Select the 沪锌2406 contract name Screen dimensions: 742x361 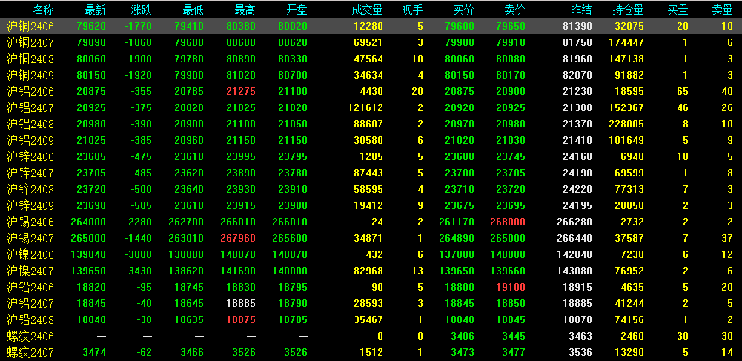click(x=30, y=156)
